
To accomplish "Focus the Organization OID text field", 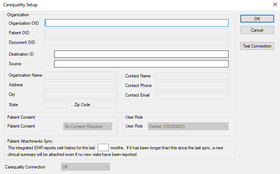I will 136,23.
